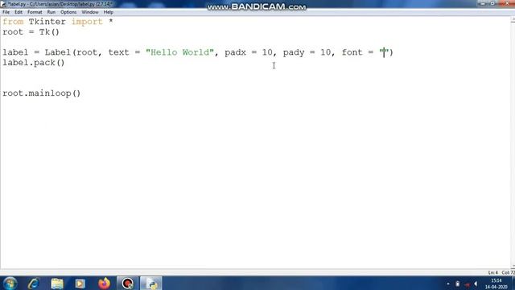515x290 pixels.
Task: Click the "font" keyword argument
Action: point(352,52)
